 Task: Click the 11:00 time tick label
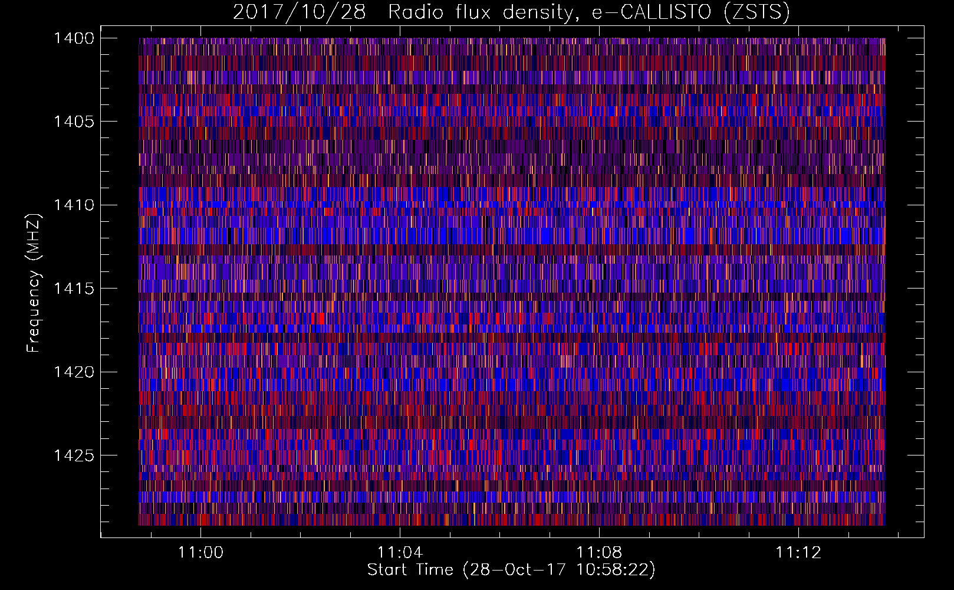[x=201, y=552]
